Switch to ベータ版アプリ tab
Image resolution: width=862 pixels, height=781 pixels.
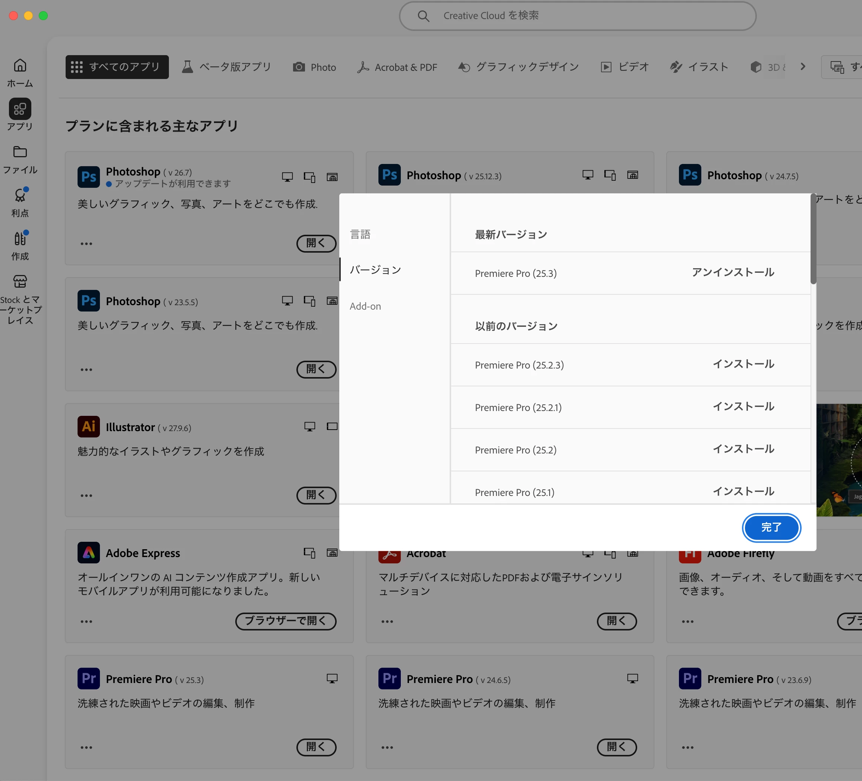[x=227, y=67]
